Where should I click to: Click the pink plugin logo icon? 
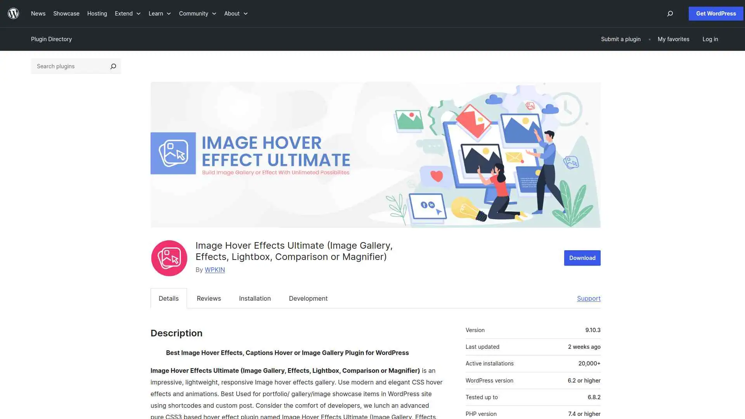169,258
